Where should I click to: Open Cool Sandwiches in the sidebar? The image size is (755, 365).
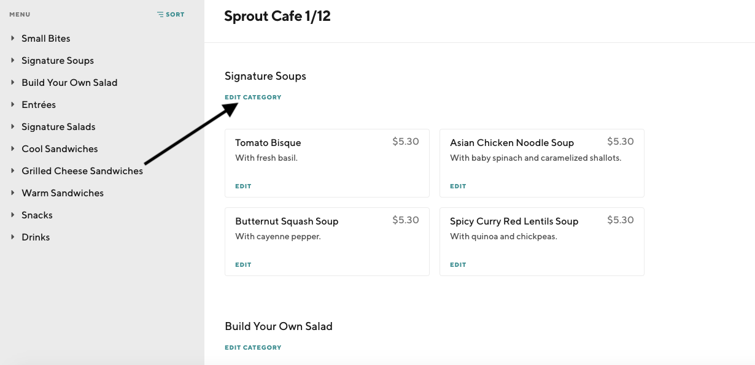[60, 149]
